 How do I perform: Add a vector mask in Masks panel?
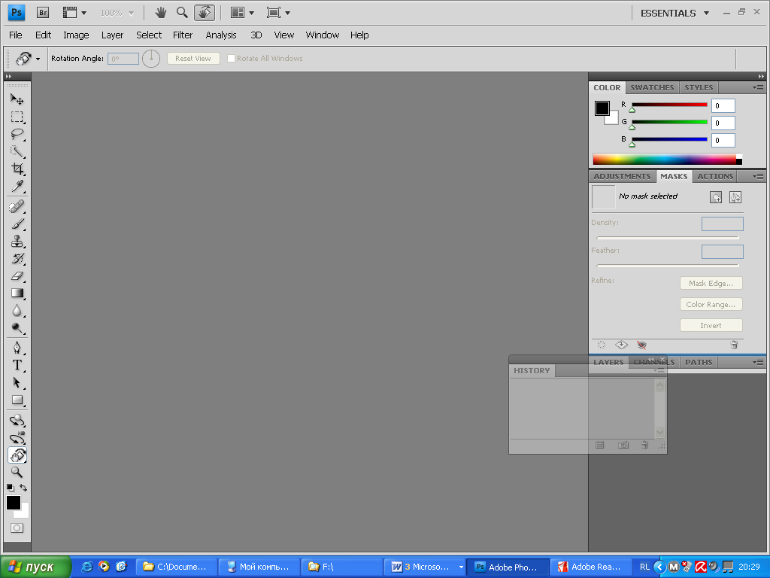click(x=735, y=197)
